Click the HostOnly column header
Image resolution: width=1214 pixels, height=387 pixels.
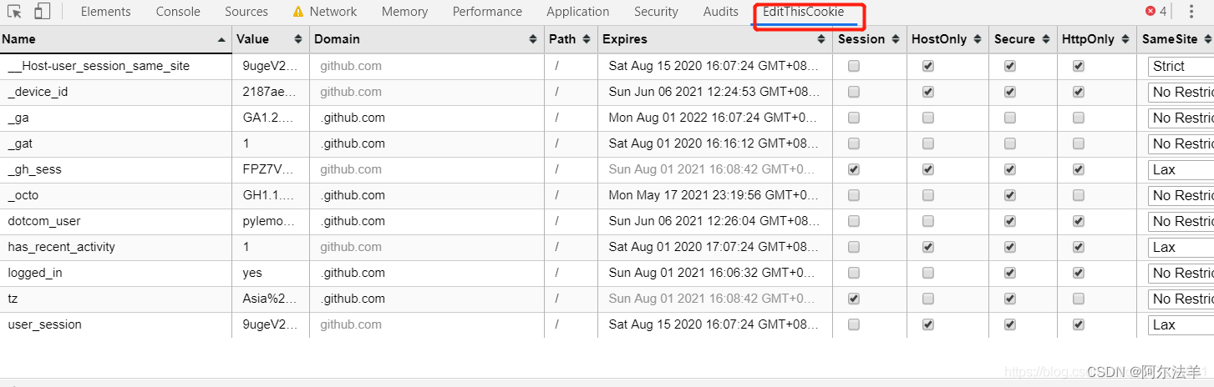click(x=939, y=39)
